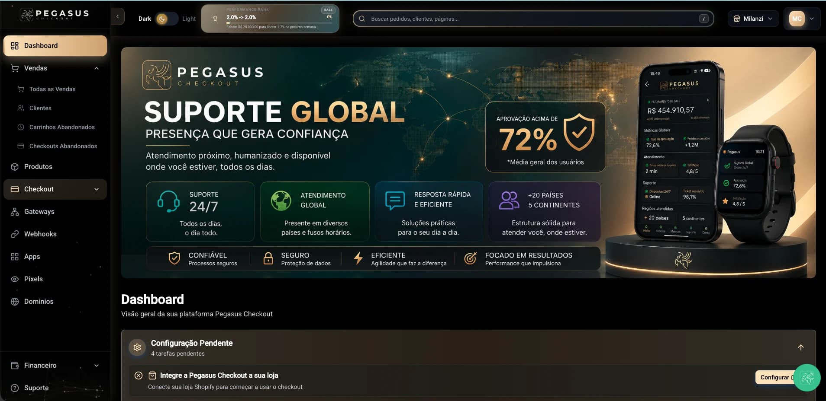Screen dimensions: 826x401
Task: Click the Vendas shopping cart icon
Action: click(15, 68)
